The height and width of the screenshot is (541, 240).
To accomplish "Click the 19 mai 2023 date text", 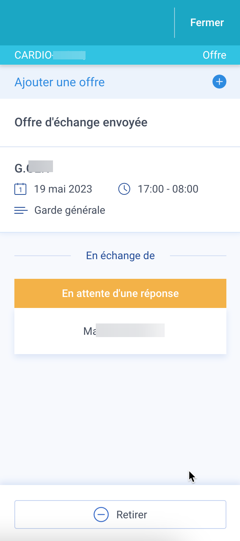I will pos(63,189).
